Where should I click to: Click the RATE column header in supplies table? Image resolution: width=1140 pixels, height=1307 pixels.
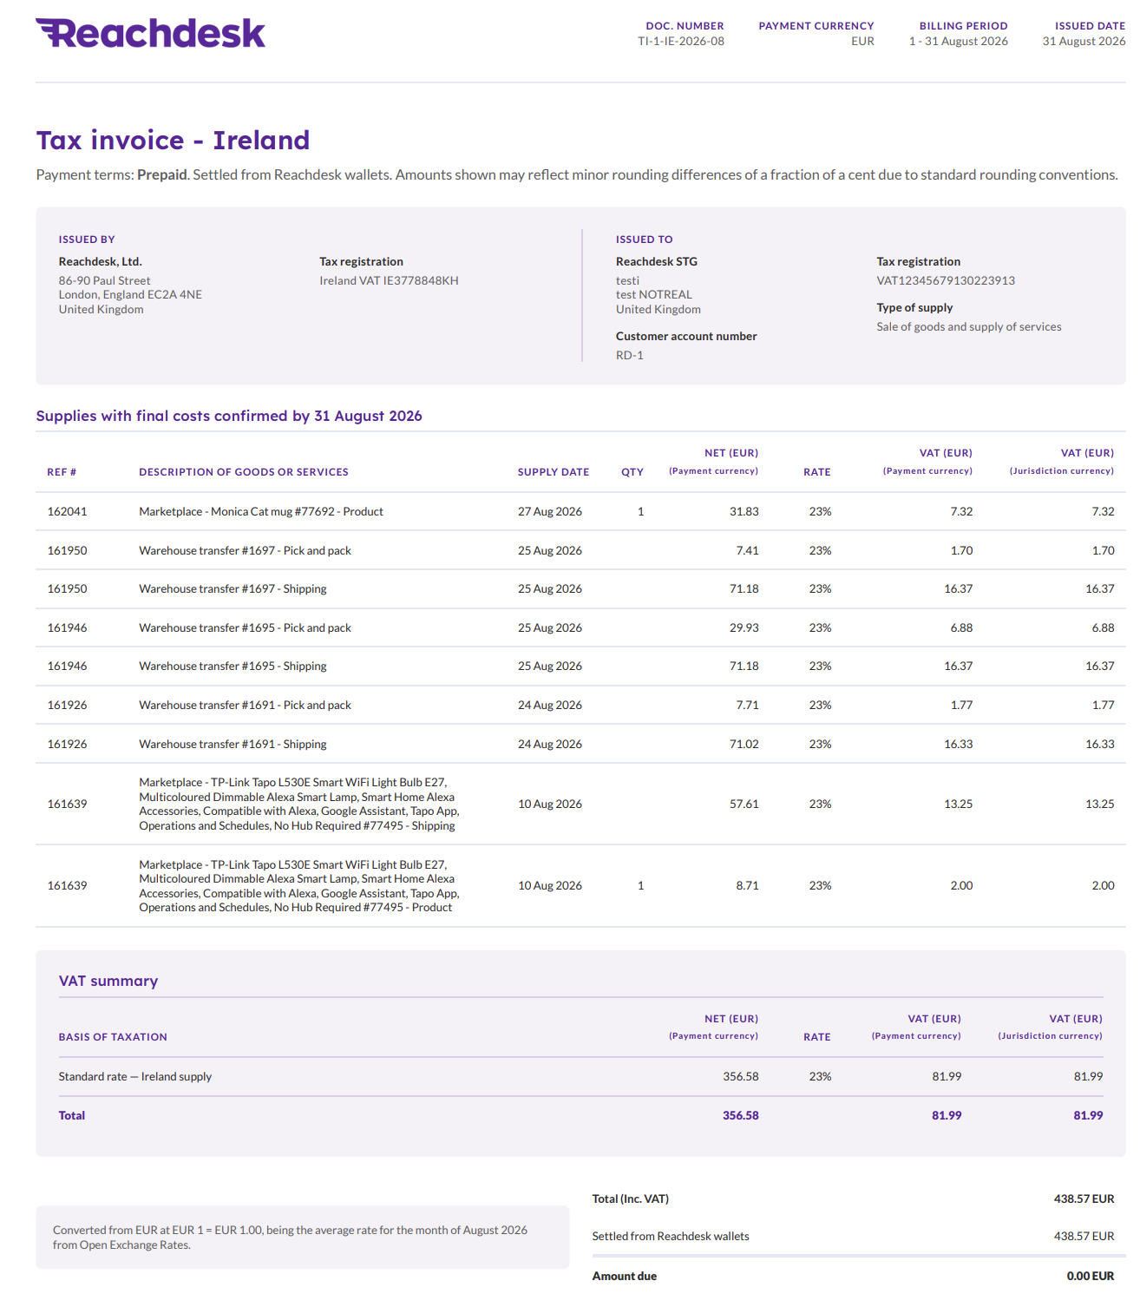click(x=817, y=472)
